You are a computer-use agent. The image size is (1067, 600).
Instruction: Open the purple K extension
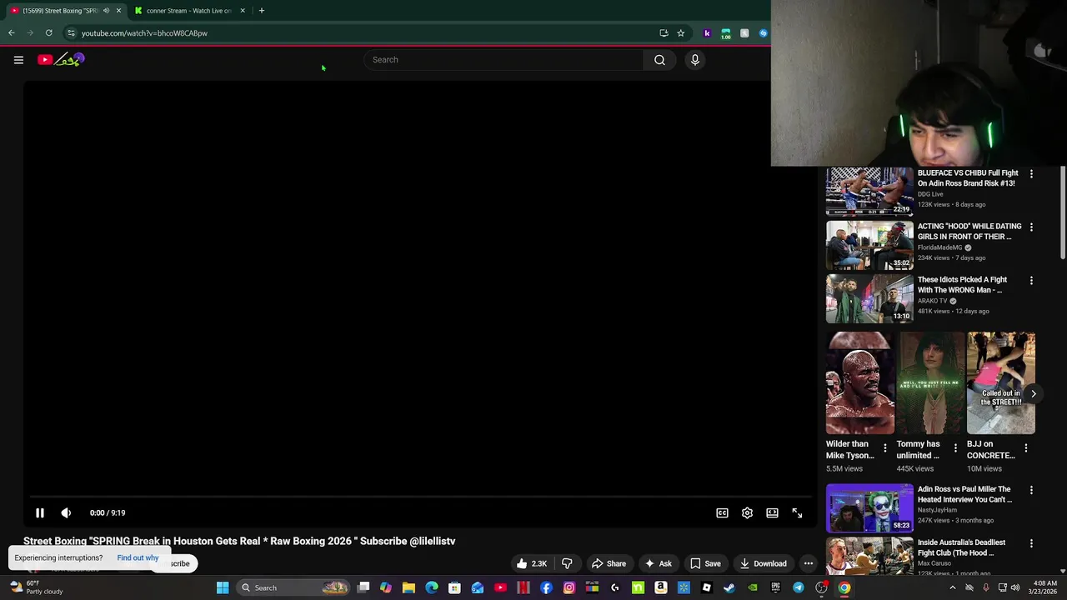(x=707, y=33)
